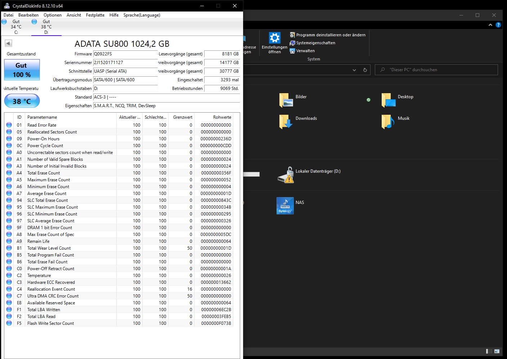
Task: Open the Bilder folder icon
Action: tap(286, 100)
